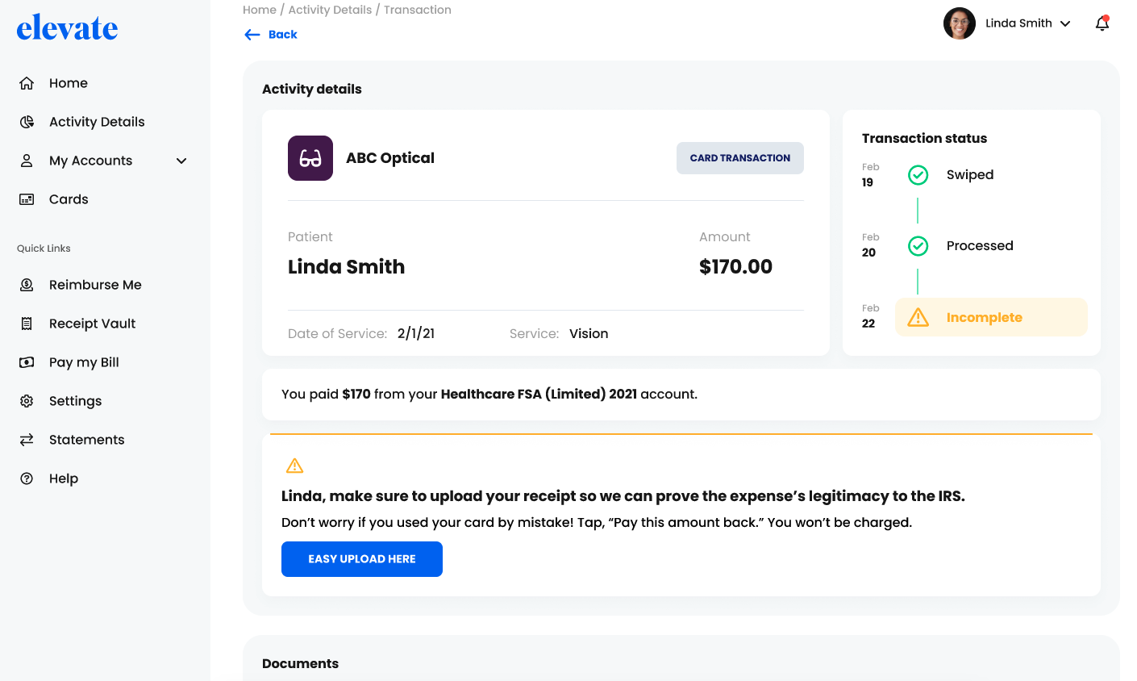Click Linda Smith's profile avatar
The height and width of the screenshot is (681, 1137).
coord(959,23)
